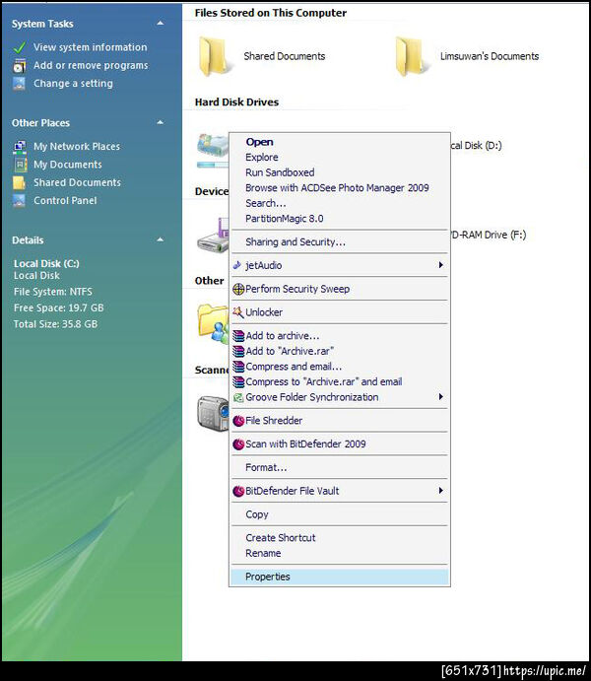Choose Sharing and Security... menu entry
The width and height of the screenshot is (591, 681).
click(x=339, y=241)
